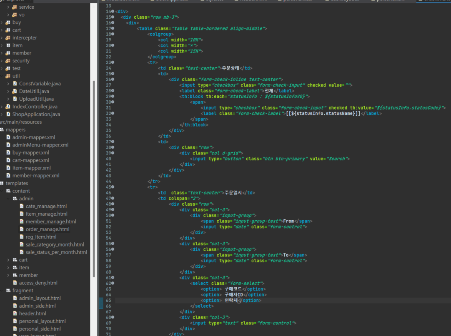Click the ConstVariable.java file icon
This screenshot has width=451, height=336.
(15, 84)
